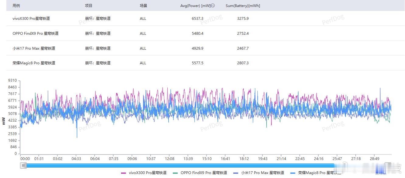This screenshot has height=178, width=405.
Task: Select the vivoX300 Pro星穹铁道 case name cell
Action: [31, 19]
